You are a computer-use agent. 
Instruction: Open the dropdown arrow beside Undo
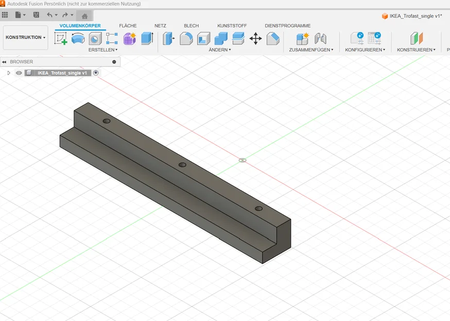pos(56,15)
